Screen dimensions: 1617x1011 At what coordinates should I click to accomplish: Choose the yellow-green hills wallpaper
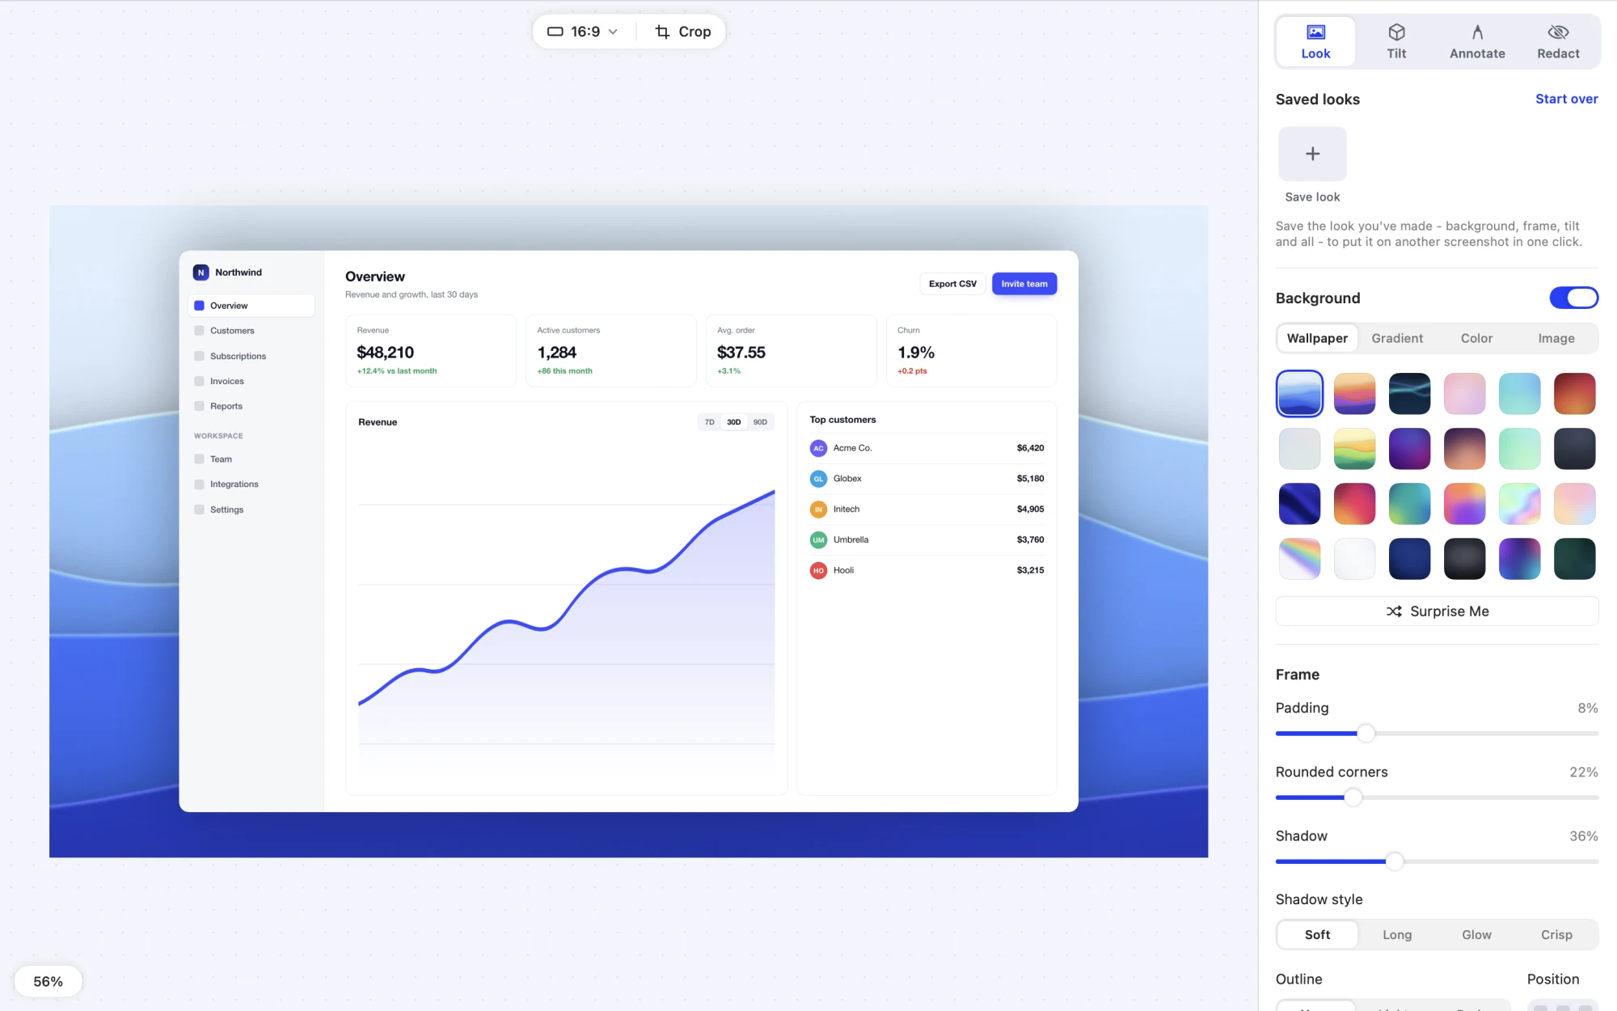point(1354,449)
